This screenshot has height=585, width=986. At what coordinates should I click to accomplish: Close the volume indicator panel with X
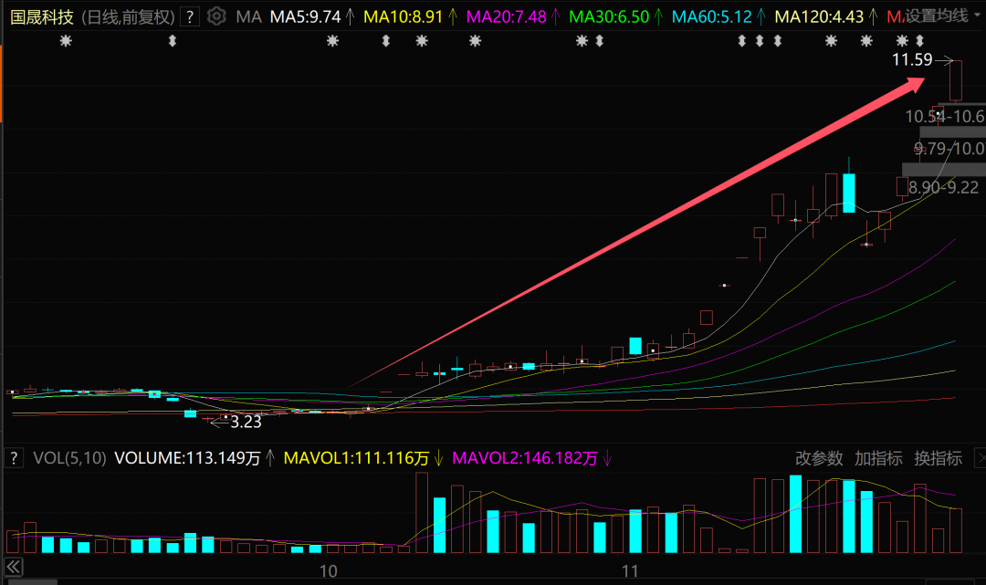coord(981,458)
